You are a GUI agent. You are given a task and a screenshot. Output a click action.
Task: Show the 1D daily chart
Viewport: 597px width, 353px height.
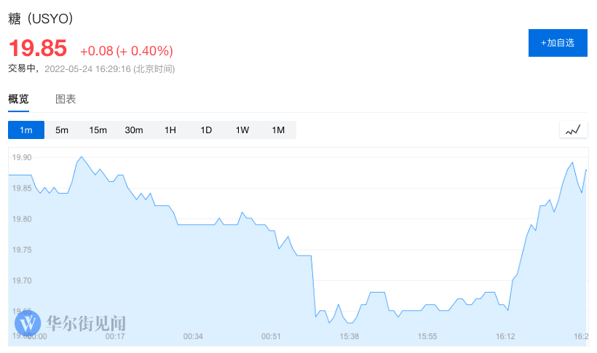pyautogui.click(x=206, y=130)
